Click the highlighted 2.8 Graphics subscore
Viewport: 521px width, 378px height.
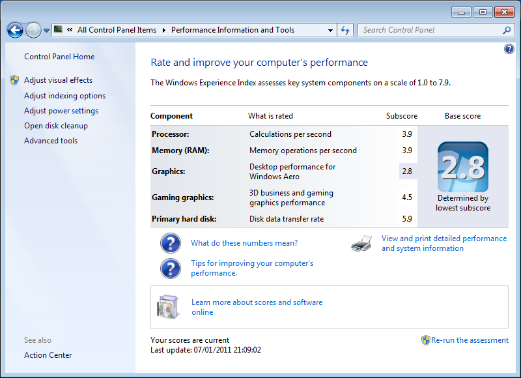(x=407, y=171)
